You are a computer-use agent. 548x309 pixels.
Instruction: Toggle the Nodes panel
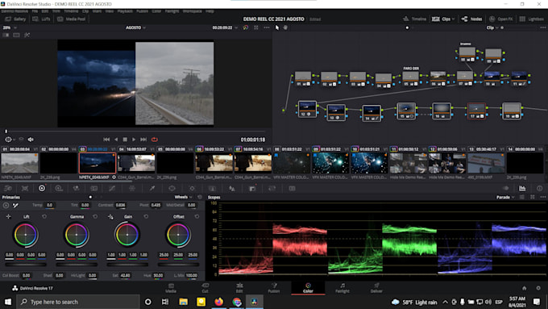(x=471, y=19)
